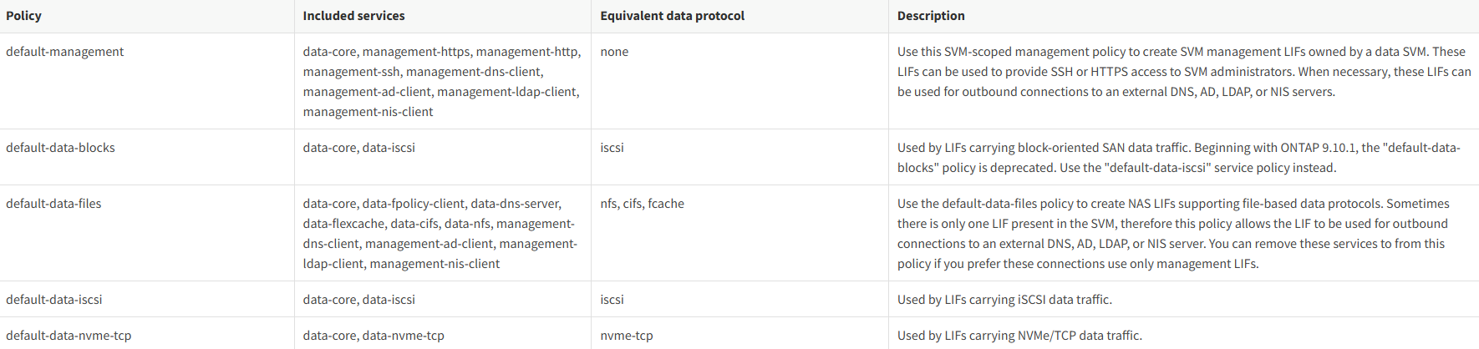Click 'Used by LIFs carrying NVMe/TCP' description
Viewport: 1479px width, 349px height.
click(1019, 336)
